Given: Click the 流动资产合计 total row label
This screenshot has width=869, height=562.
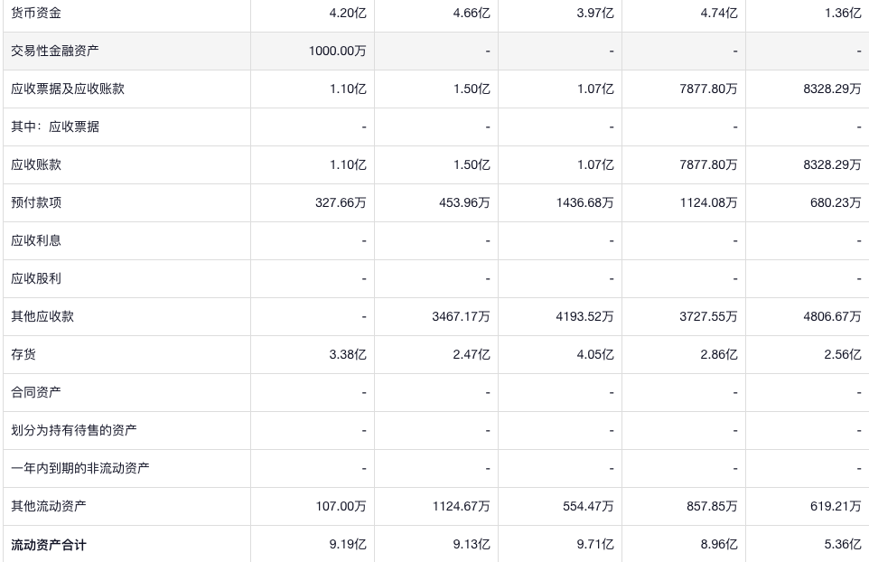Looking at the screenshot, I should pos(49,545).
